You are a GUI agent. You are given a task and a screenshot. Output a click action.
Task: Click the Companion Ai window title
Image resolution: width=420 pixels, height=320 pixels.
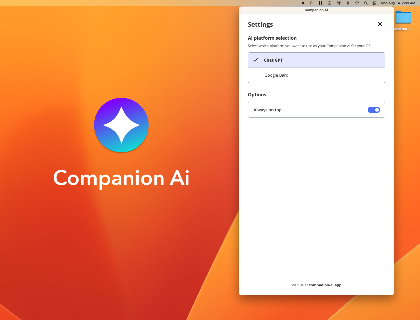(x=316, y=10)
